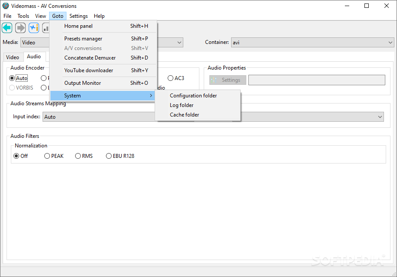Image resolution: width=397 pixels, height=277 pixels.
Task: Open the Configuration folder
Action: (198, 96)
